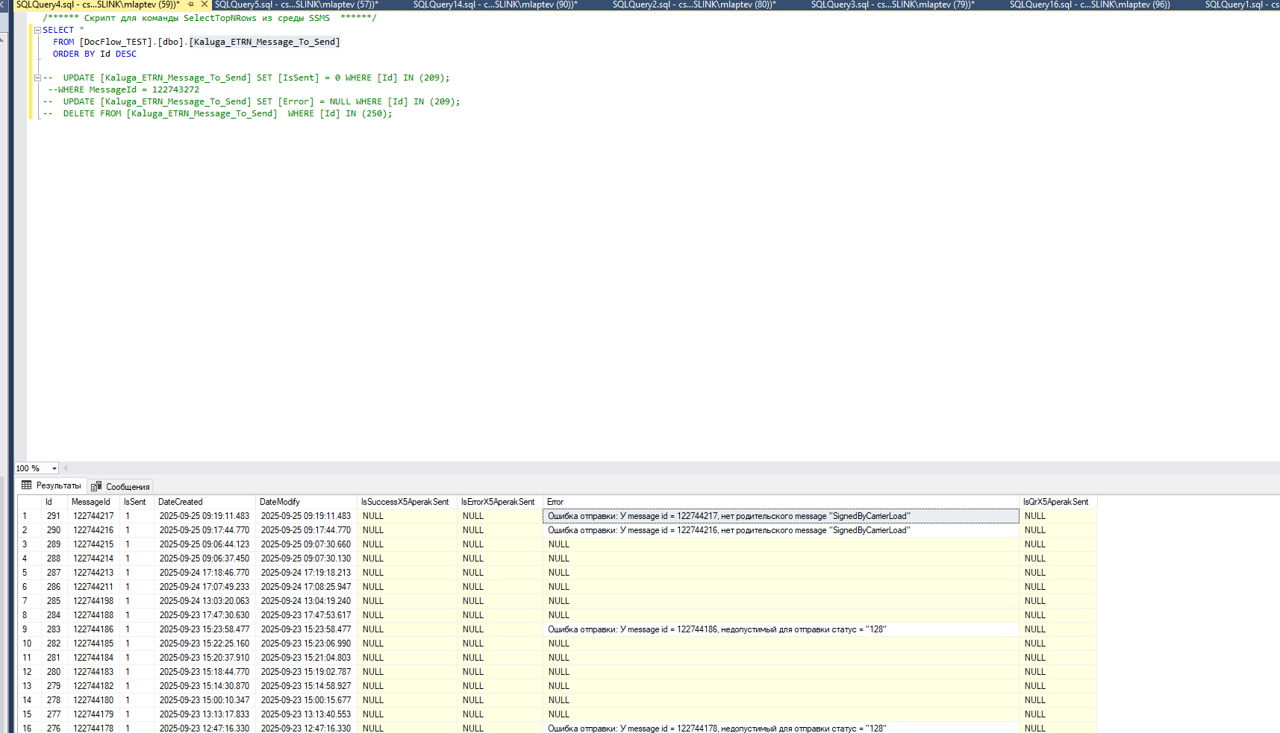1280x733 pixels.
Task: Click DateModify cell 2025-09-24 17:19:18.213
Action: (307, 573)
